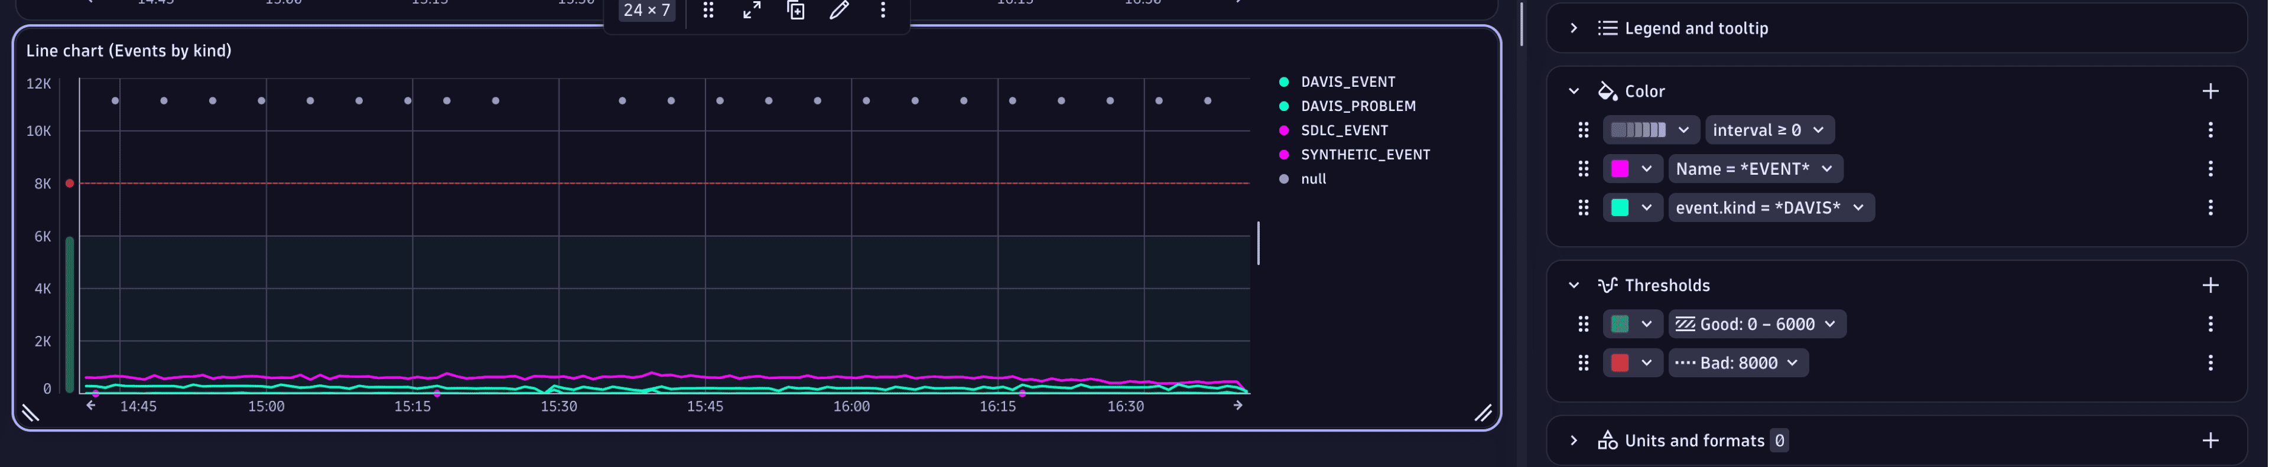Add a new color rule with plus icon
Viewport: 2269px width, 467px height.
pos(2209,92)
